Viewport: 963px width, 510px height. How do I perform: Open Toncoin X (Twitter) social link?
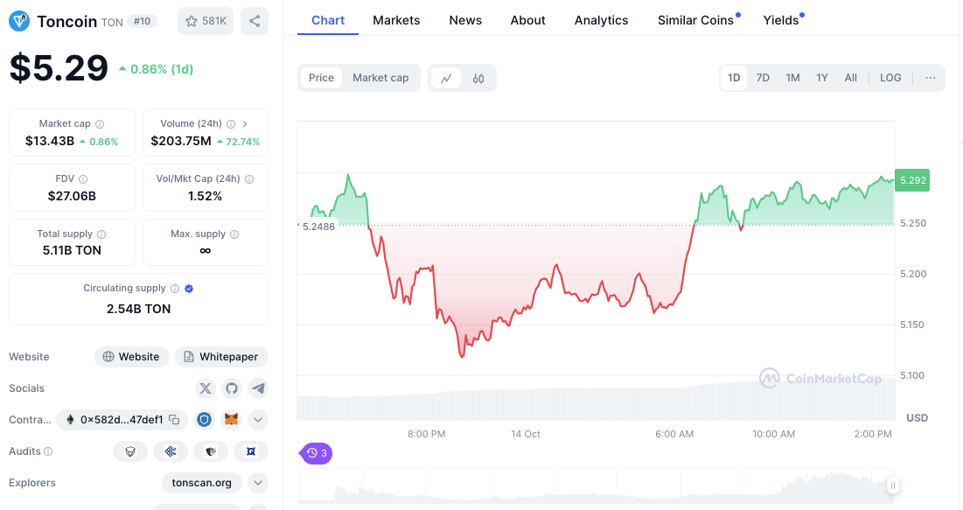tap(206, 388)
